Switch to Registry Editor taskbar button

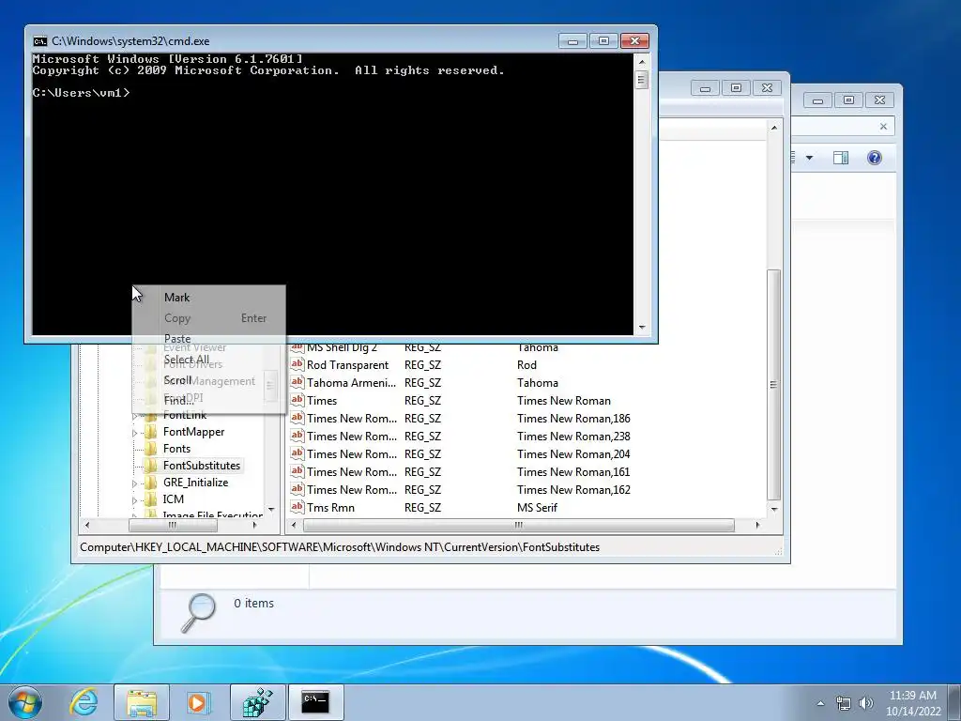(x=257, y=702)
